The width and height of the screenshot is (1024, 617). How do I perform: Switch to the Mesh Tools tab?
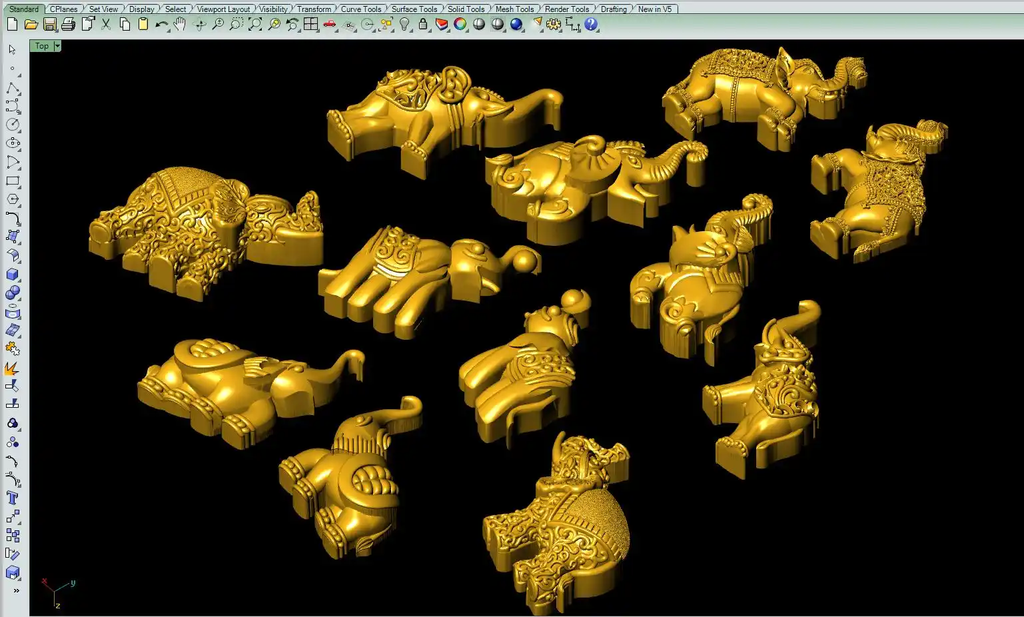pos(514,9)
